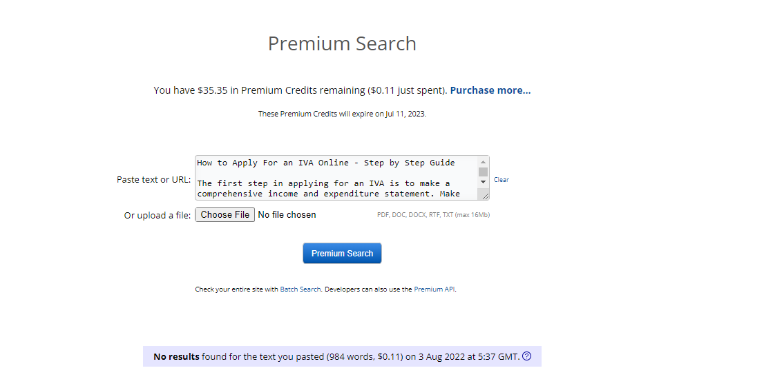The image size is (764, 377).
Task: Click the textarea scrollbar thumb
Action: coord(483,172)
